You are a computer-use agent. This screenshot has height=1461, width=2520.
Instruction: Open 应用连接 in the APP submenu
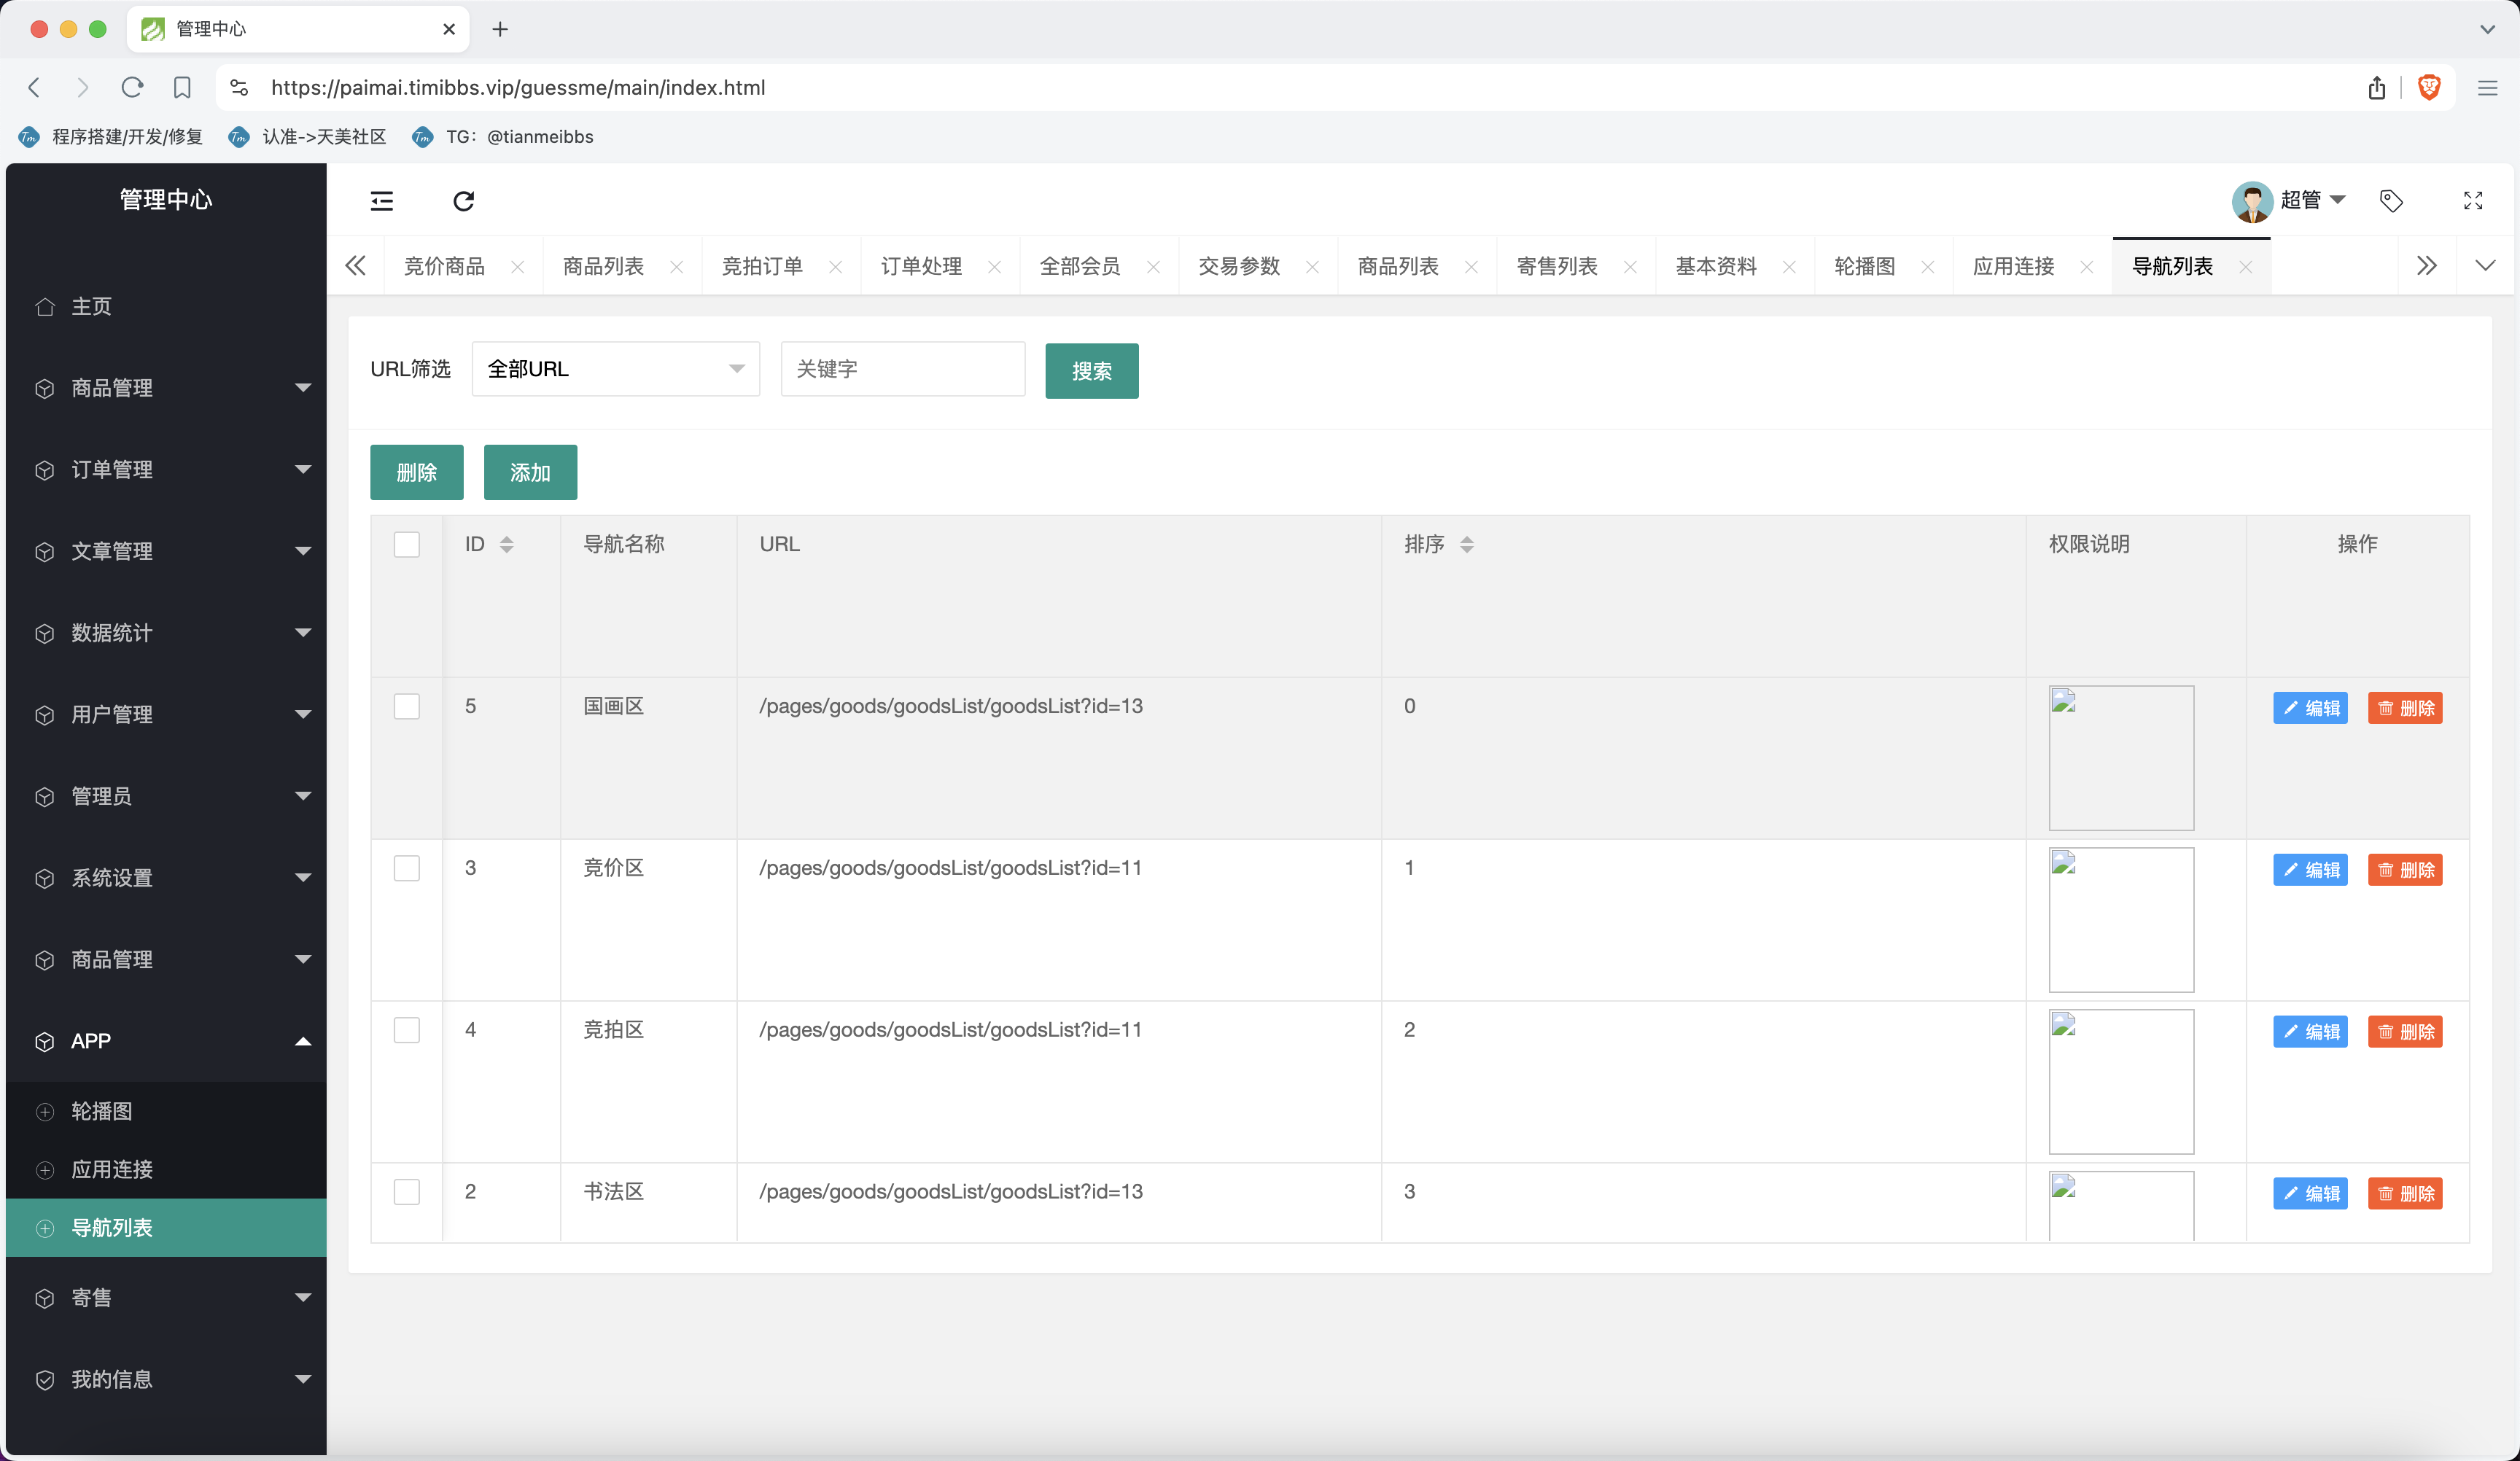[112, 1169]
